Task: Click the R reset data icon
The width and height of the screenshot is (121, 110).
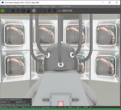Action: [18, 11]
